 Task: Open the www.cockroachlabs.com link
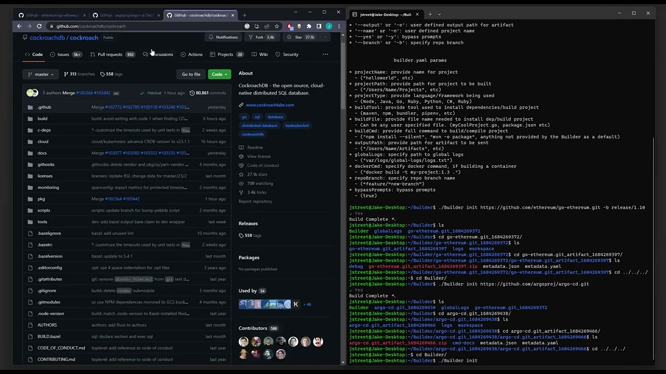[x=270, y=105]
